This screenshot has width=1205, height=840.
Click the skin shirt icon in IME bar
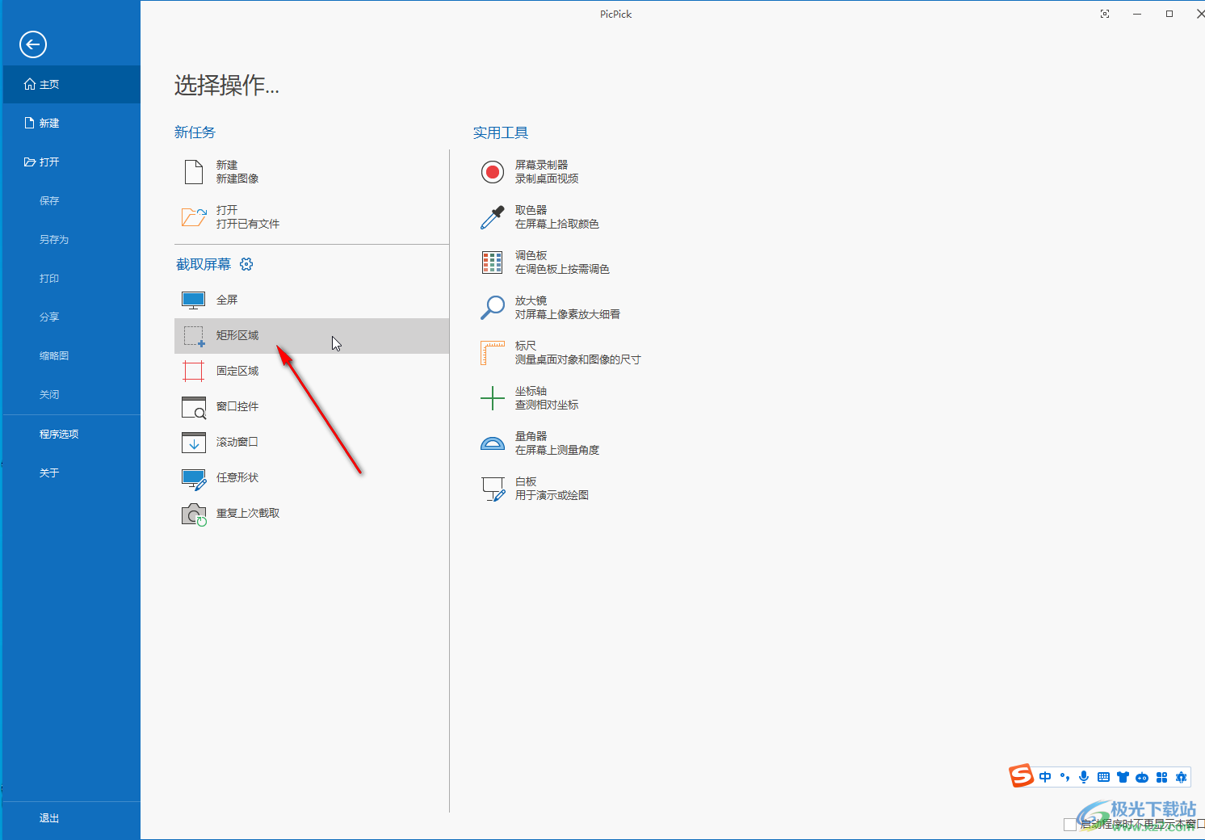pyautogui.click(x=1123, y=777)
